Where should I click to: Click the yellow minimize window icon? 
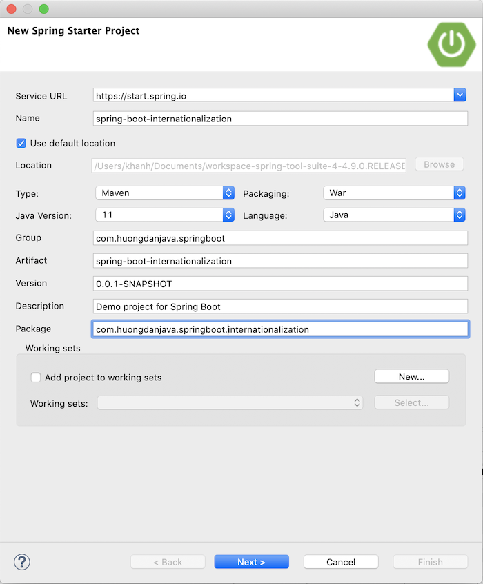pyautogui.click(x=28, y=9)
